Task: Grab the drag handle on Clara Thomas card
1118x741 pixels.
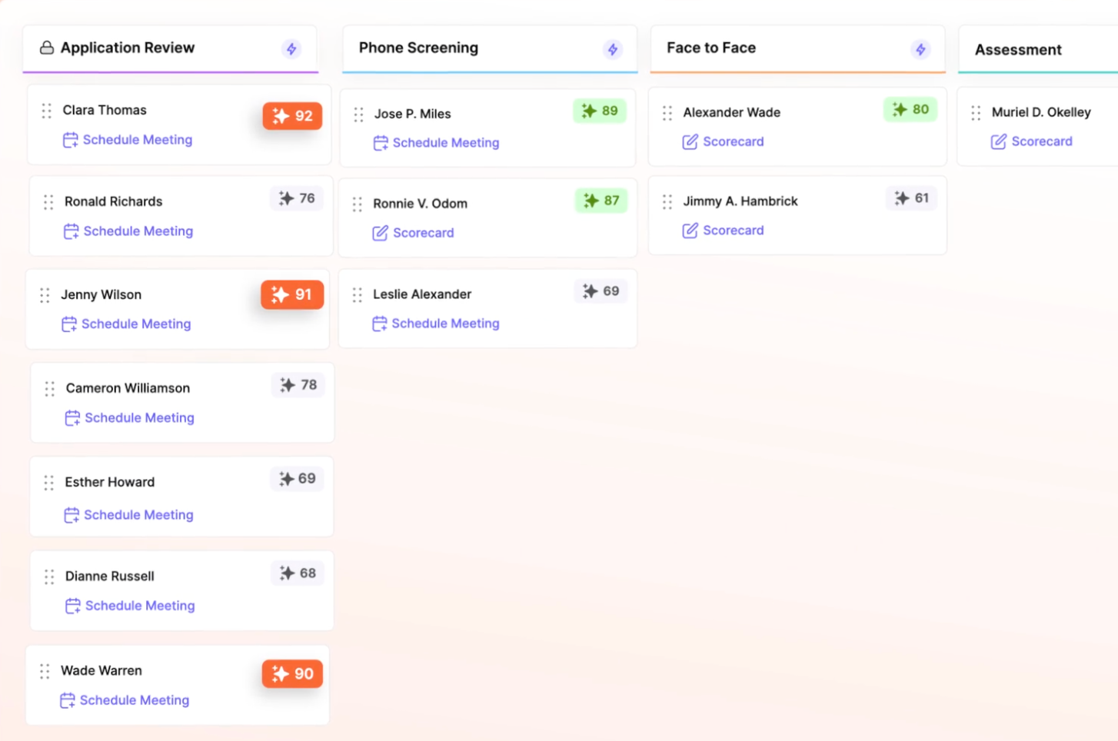Action: (47, 111)
